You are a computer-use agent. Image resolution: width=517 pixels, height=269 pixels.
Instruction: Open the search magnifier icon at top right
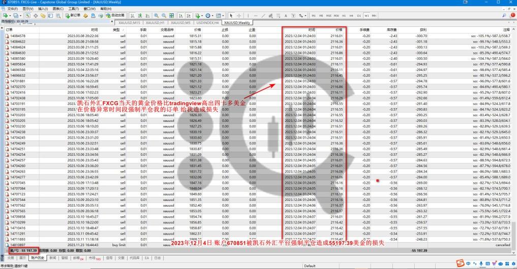505,15
